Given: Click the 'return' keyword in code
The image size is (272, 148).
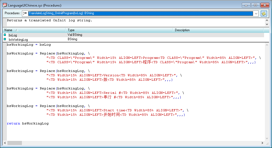Looking at the screenshot, I should coord(13,123).
